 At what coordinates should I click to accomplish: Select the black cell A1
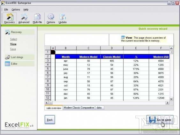[x=53, y=52]
